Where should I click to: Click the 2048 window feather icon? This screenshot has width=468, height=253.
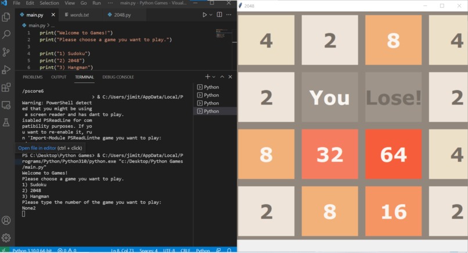coord(240,6)
